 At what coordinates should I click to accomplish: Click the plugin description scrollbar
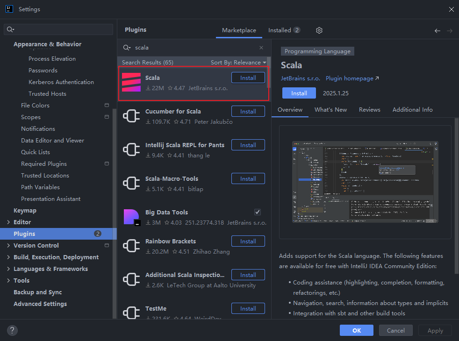456,196
